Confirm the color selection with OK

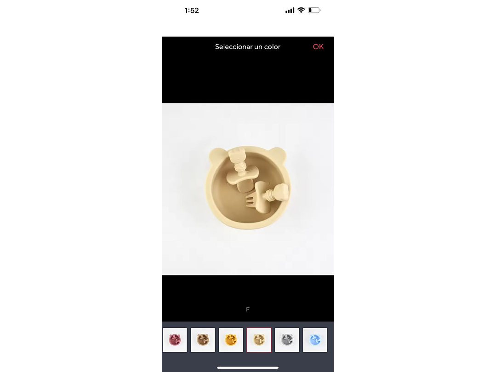point(318,47)
